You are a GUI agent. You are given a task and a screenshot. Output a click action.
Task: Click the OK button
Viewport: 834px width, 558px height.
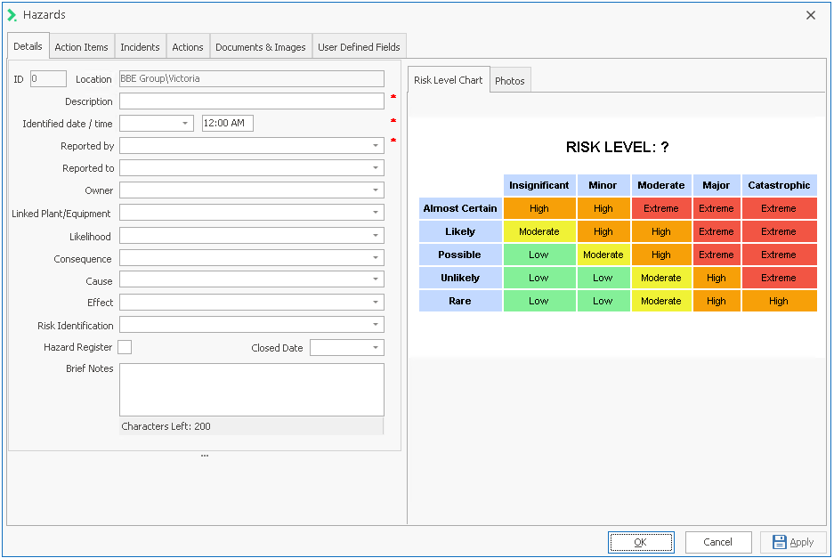pos(641,542)
